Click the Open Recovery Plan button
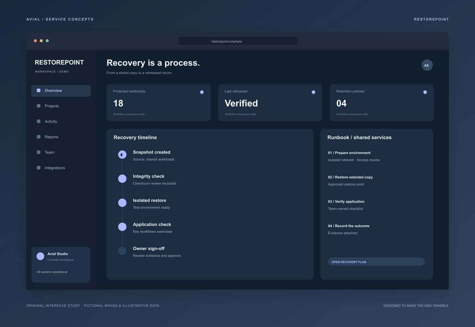 (376, 262)
